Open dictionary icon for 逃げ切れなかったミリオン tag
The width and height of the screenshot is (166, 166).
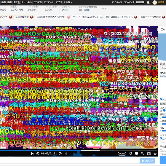(x=135, y=17)
